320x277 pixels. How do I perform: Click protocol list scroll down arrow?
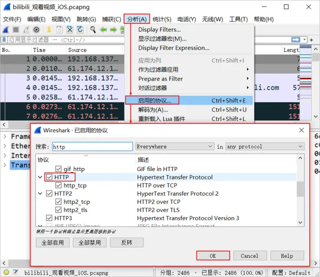[x=300, y=223]
